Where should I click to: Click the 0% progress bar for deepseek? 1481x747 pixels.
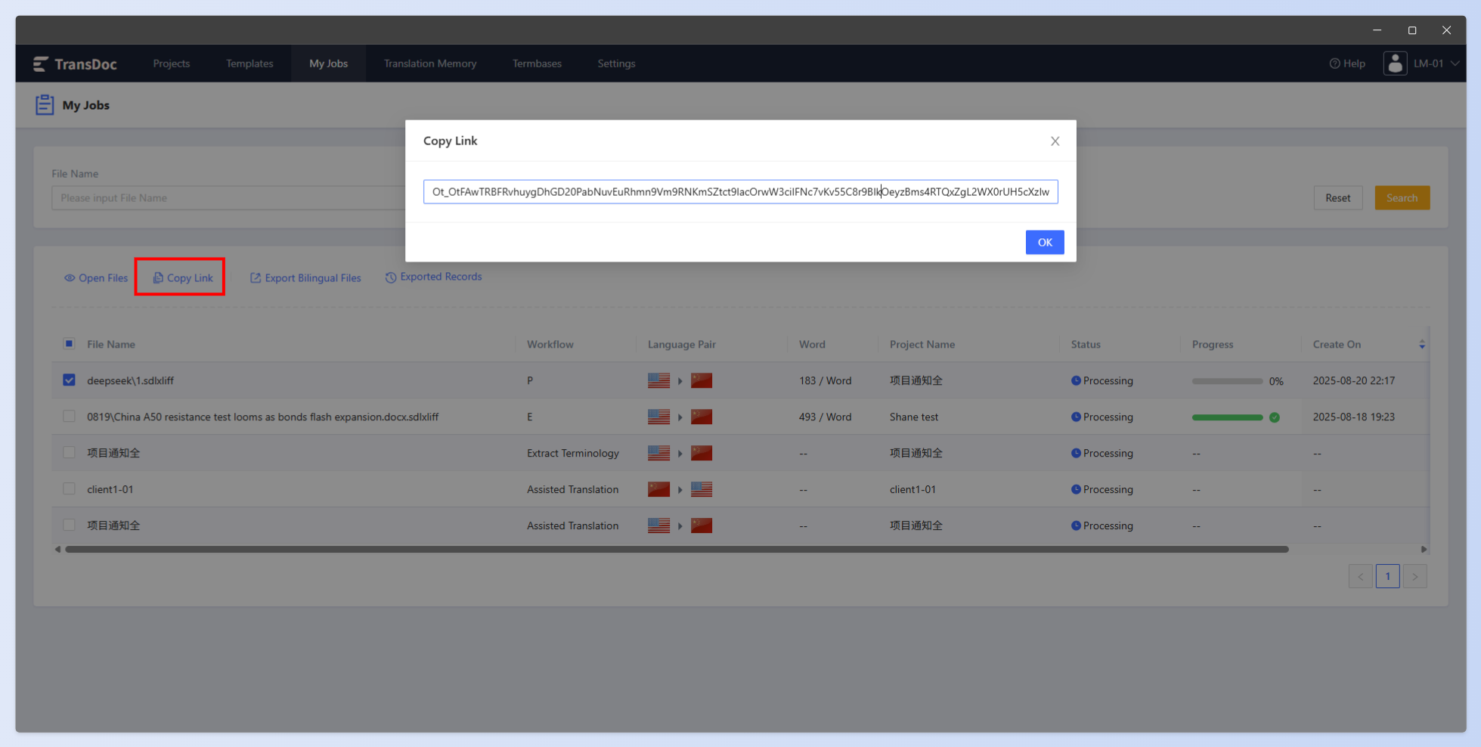point(1227,381)
